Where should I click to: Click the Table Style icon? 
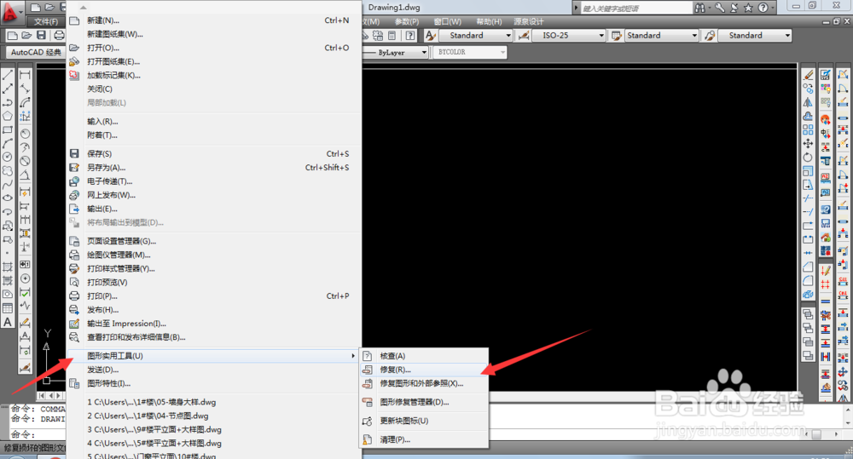(x=617, y=35)
